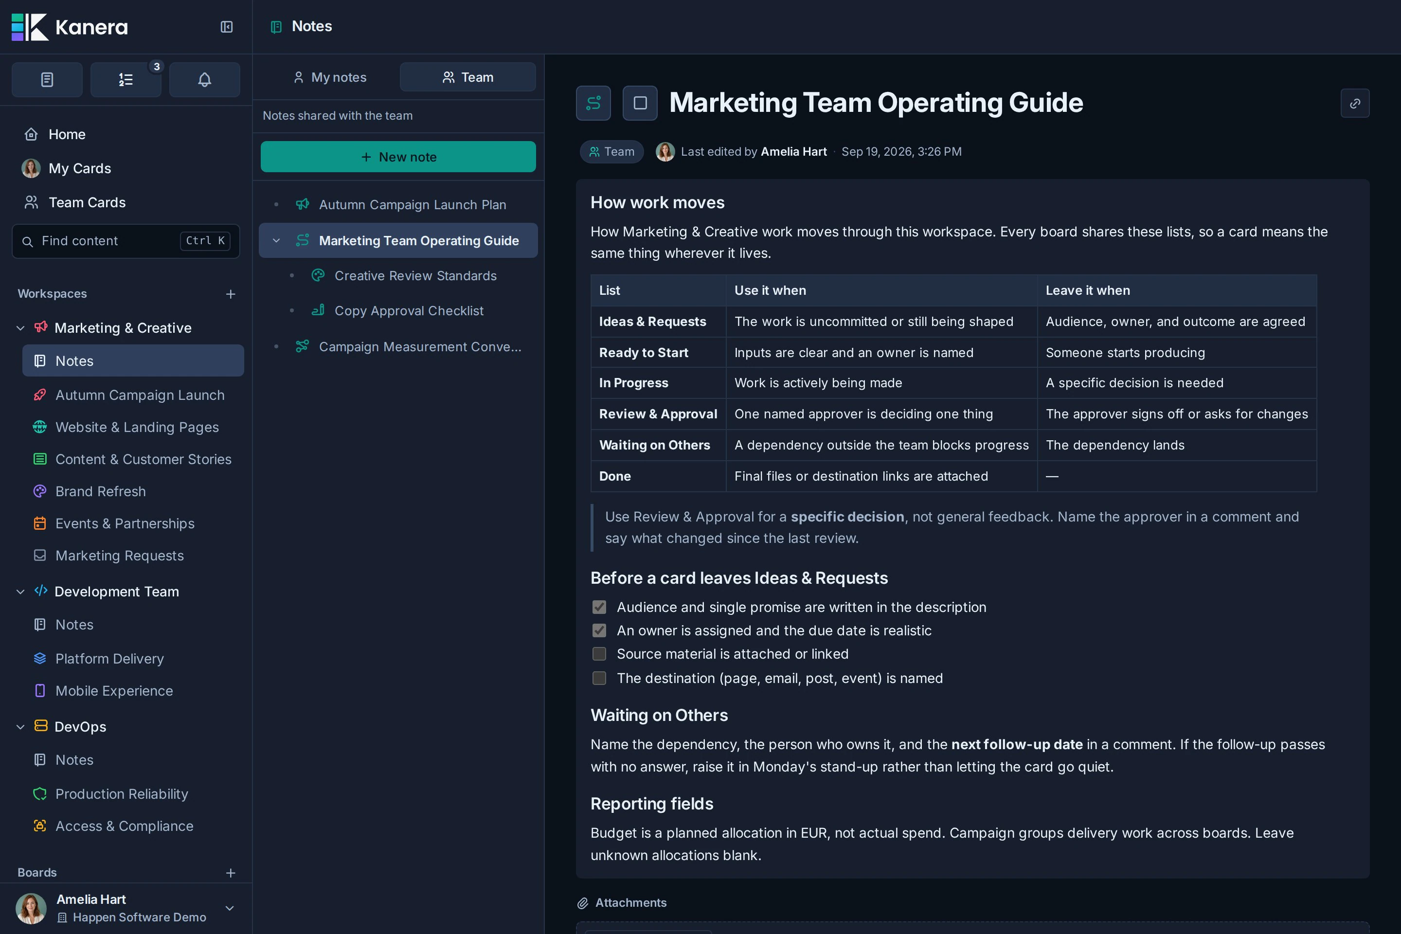Copy link to the operating guide note
Screen dimensions: 1401x934
1354,103
